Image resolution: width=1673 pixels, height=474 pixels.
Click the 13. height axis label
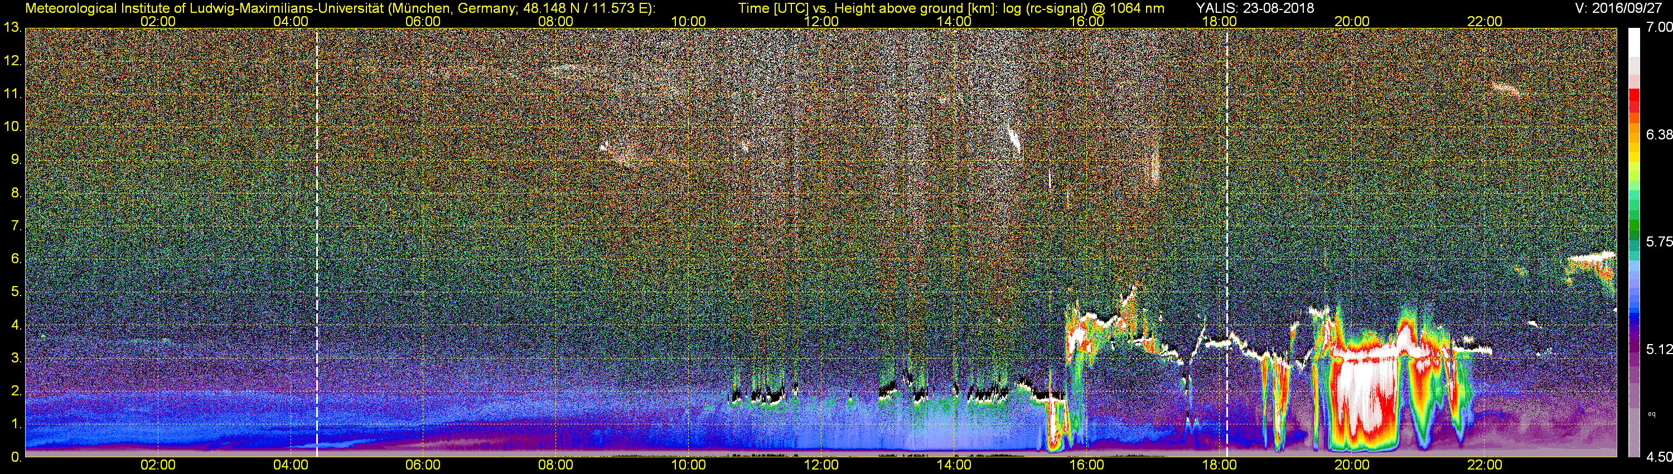pos(13,28)
